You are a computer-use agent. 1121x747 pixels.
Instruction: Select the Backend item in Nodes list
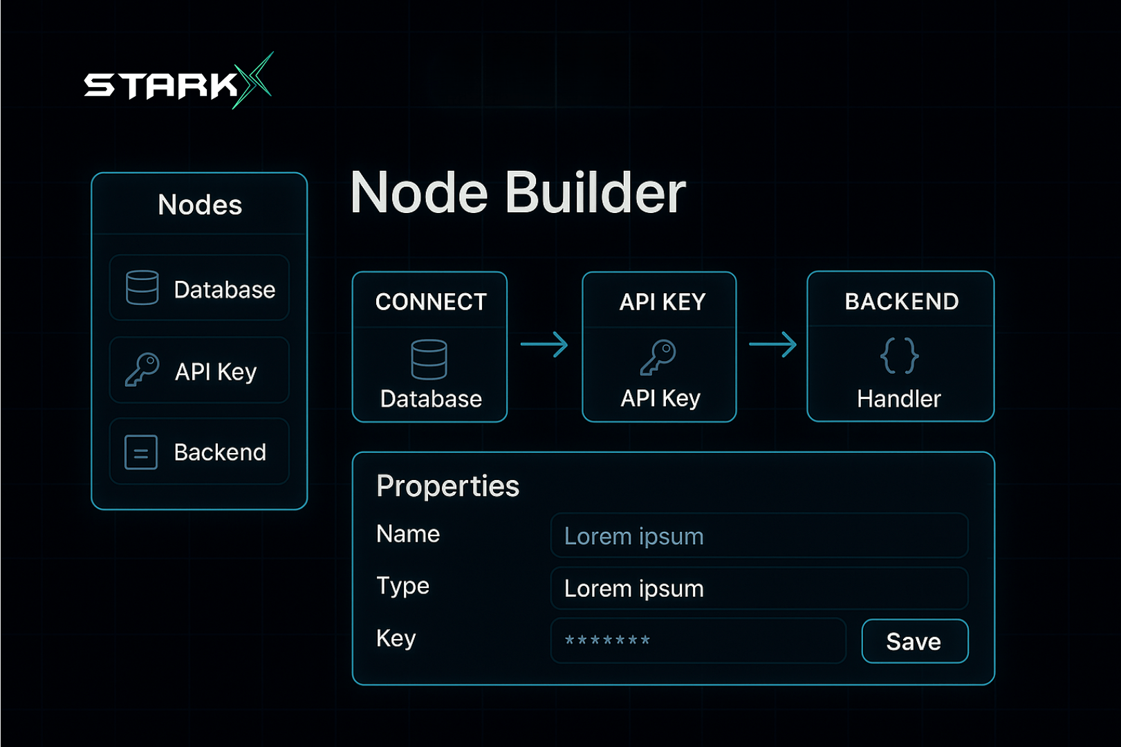tap(199, 452)
